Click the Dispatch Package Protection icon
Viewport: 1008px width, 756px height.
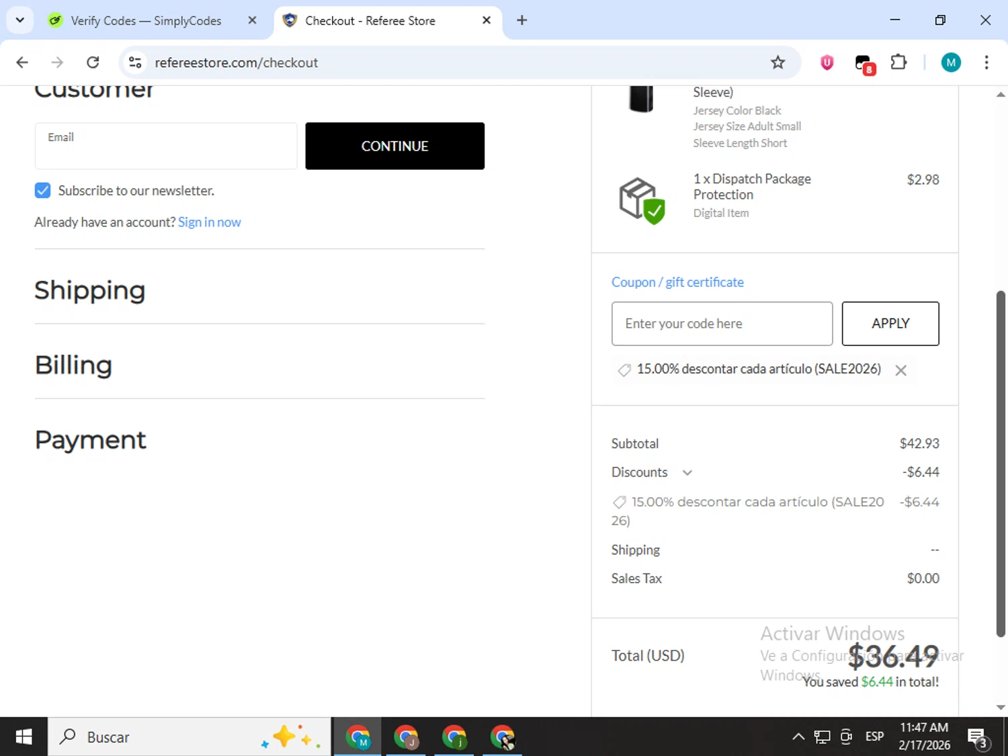pos(642,200)
